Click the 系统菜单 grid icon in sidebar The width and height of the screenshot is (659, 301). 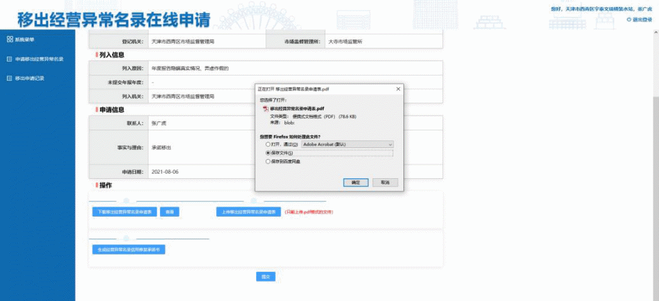(9, 39)
